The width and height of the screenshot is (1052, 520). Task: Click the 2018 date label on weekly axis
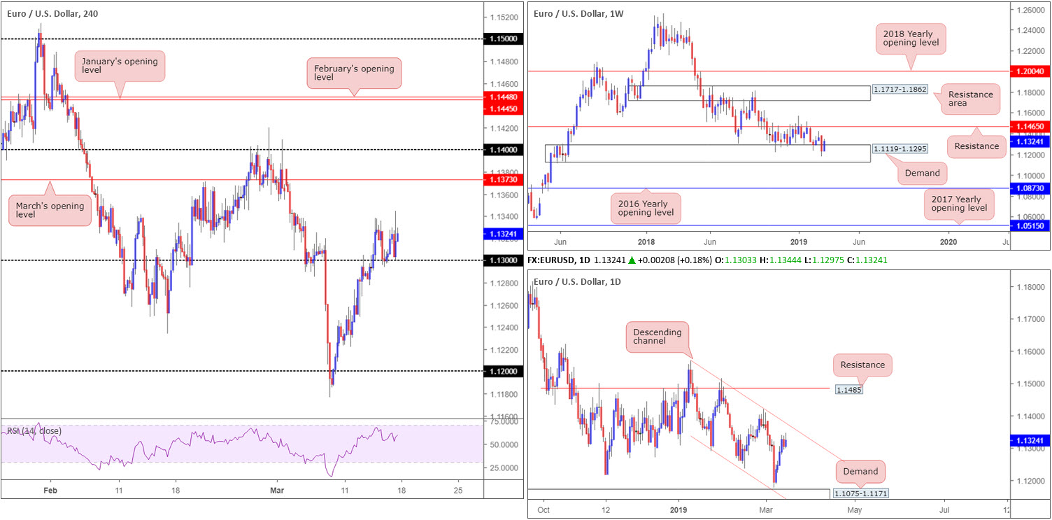(x=646, y=242)
